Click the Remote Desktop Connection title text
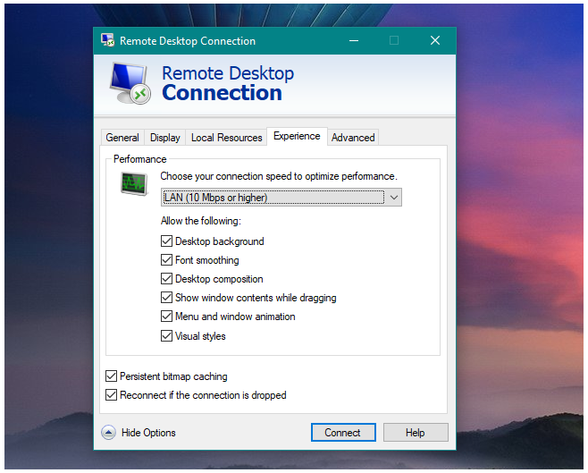Image resolution: width=588 pixels, height=473 pixels. pyautogui.click(x=188, y=40)
